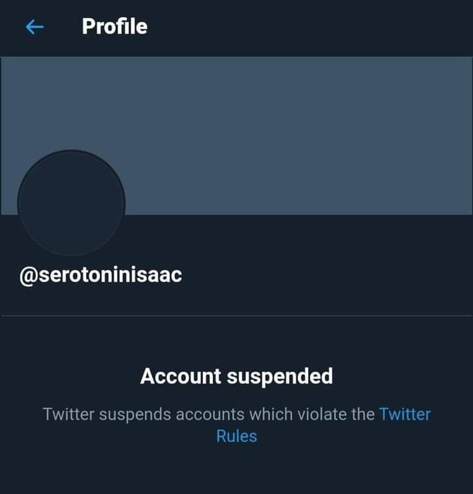Click the leading grey word Twitter in the description

(x=68, y=414)
